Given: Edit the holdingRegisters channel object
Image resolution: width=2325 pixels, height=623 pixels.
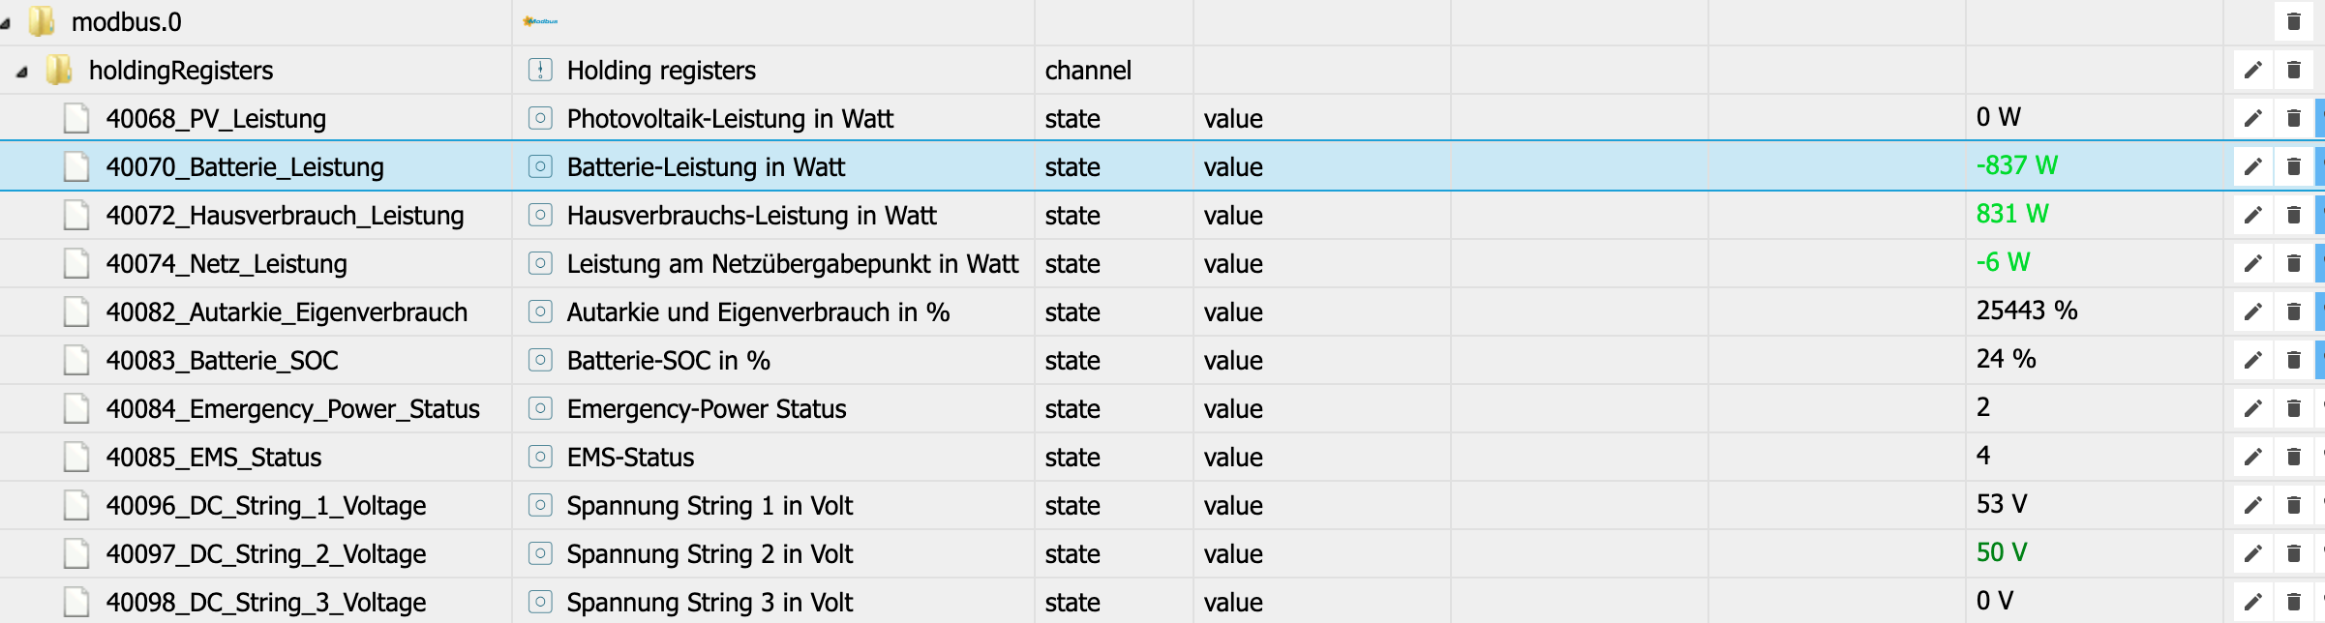Looking at the screenshot, I should tap(2252, 70).
